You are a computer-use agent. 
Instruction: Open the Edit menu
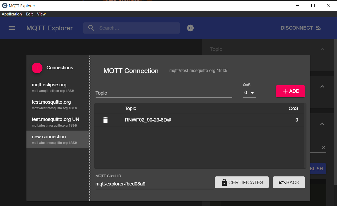(x=29, y=14)
